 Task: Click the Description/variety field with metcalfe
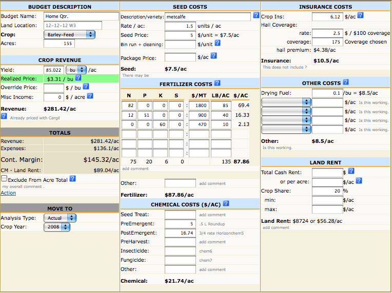(208, 17)
